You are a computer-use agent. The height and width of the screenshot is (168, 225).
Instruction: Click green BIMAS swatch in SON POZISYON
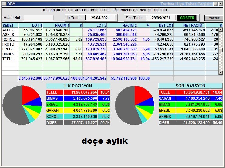167,104
